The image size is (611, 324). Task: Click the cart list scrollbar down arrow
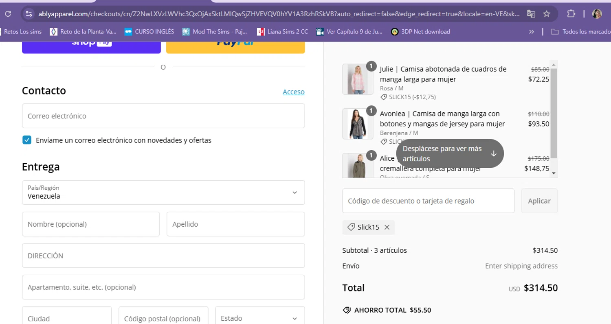[x=554, y=173]
